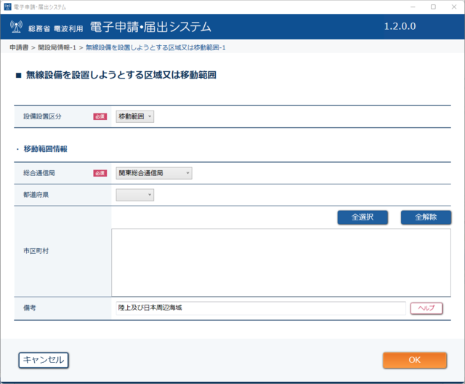Click the antenna logo icon in header

click(x=16, y=27)
